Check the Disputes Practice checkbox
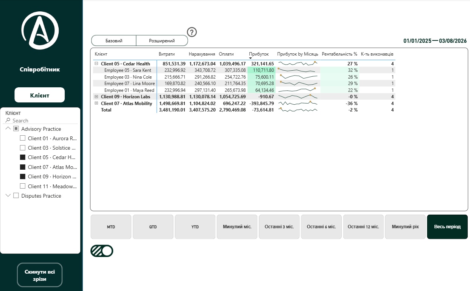 pos(16,196)
